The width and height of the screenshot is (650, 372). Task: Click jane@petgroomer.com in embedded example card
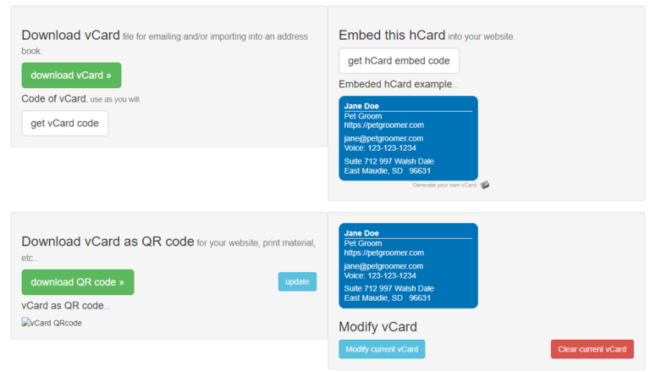point(383,138)
